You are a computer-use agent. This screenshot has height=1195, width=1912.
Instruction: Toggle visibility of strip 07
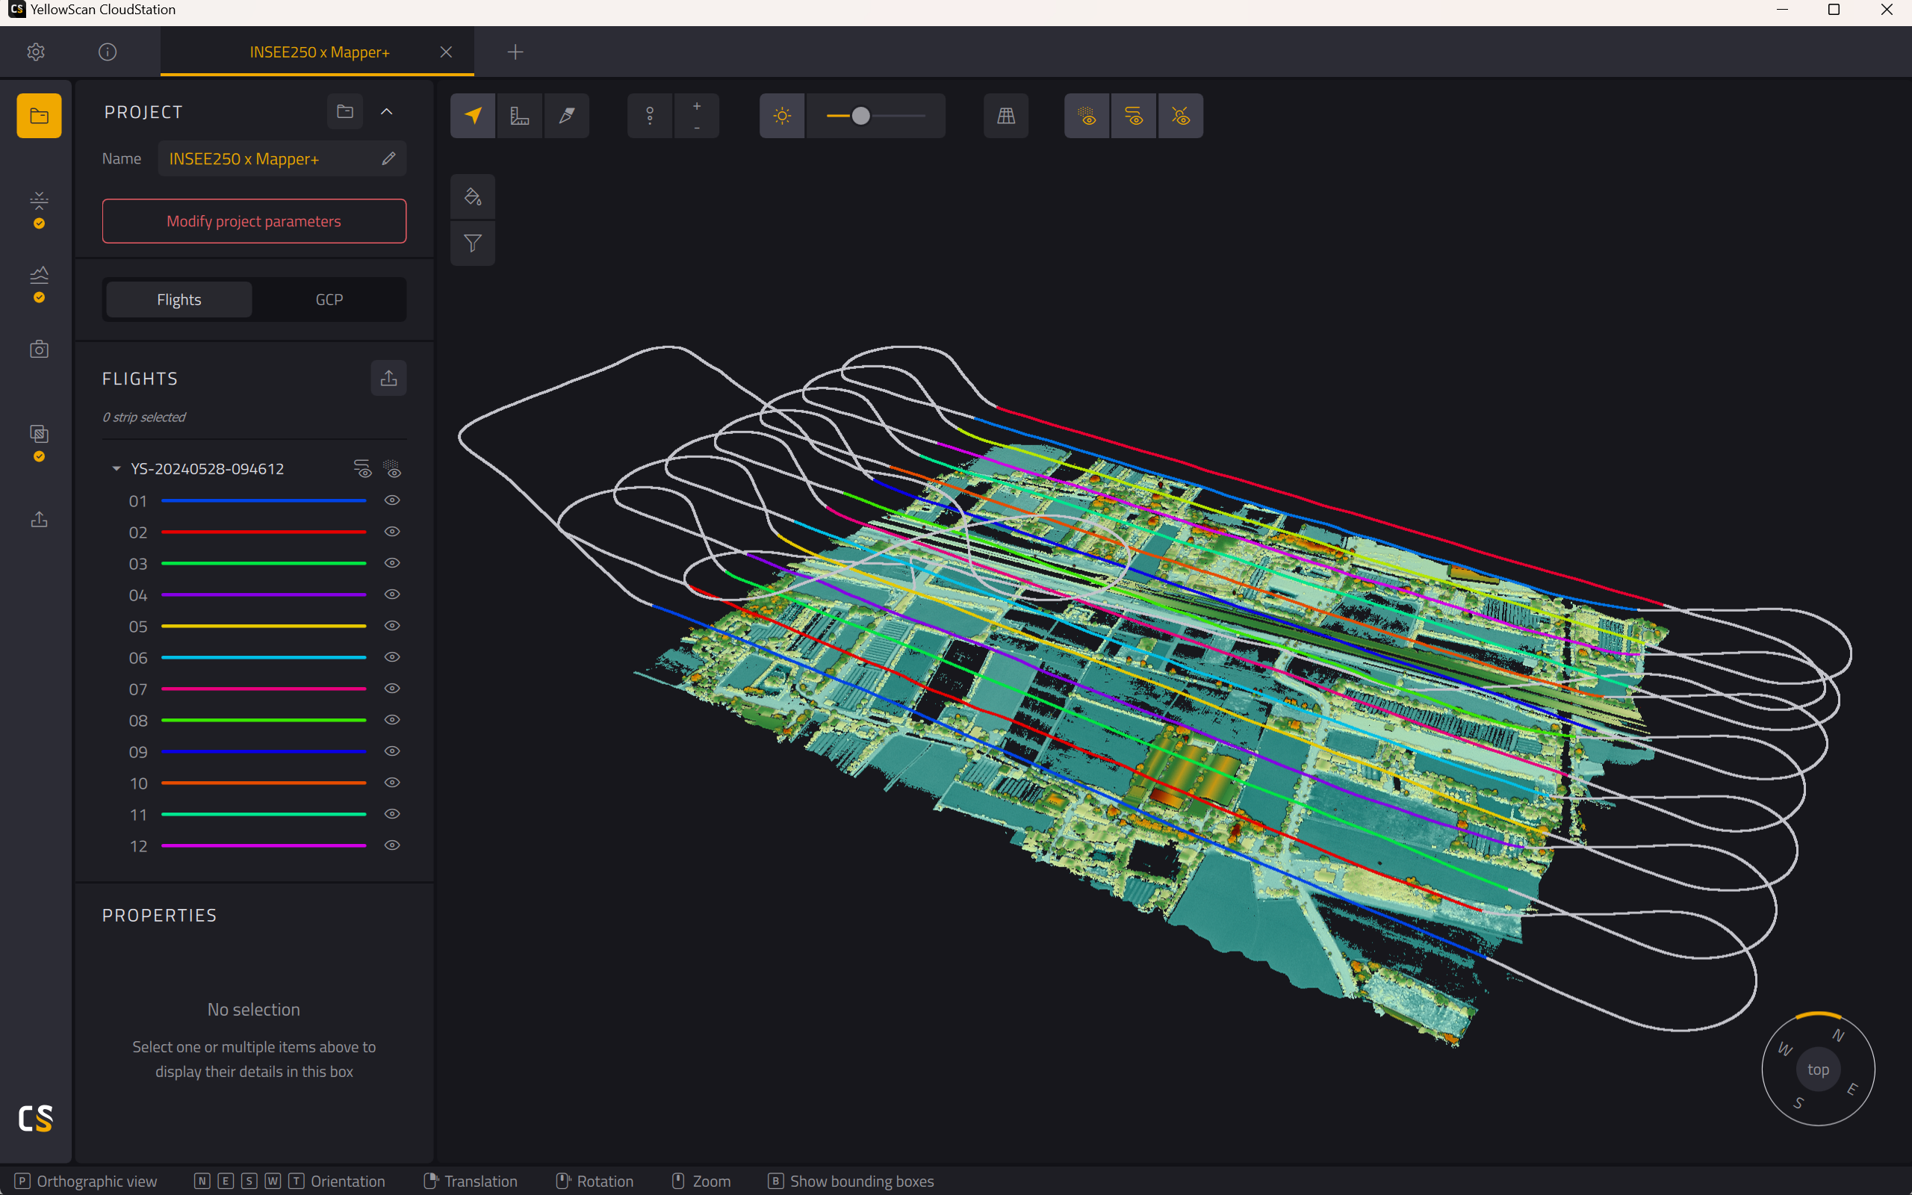[x=392, y=689]
